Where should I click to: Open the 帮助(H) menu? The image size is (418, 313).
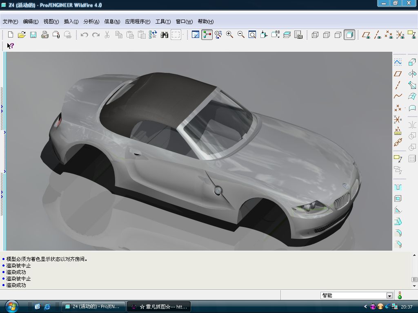(x=206, y=22)
